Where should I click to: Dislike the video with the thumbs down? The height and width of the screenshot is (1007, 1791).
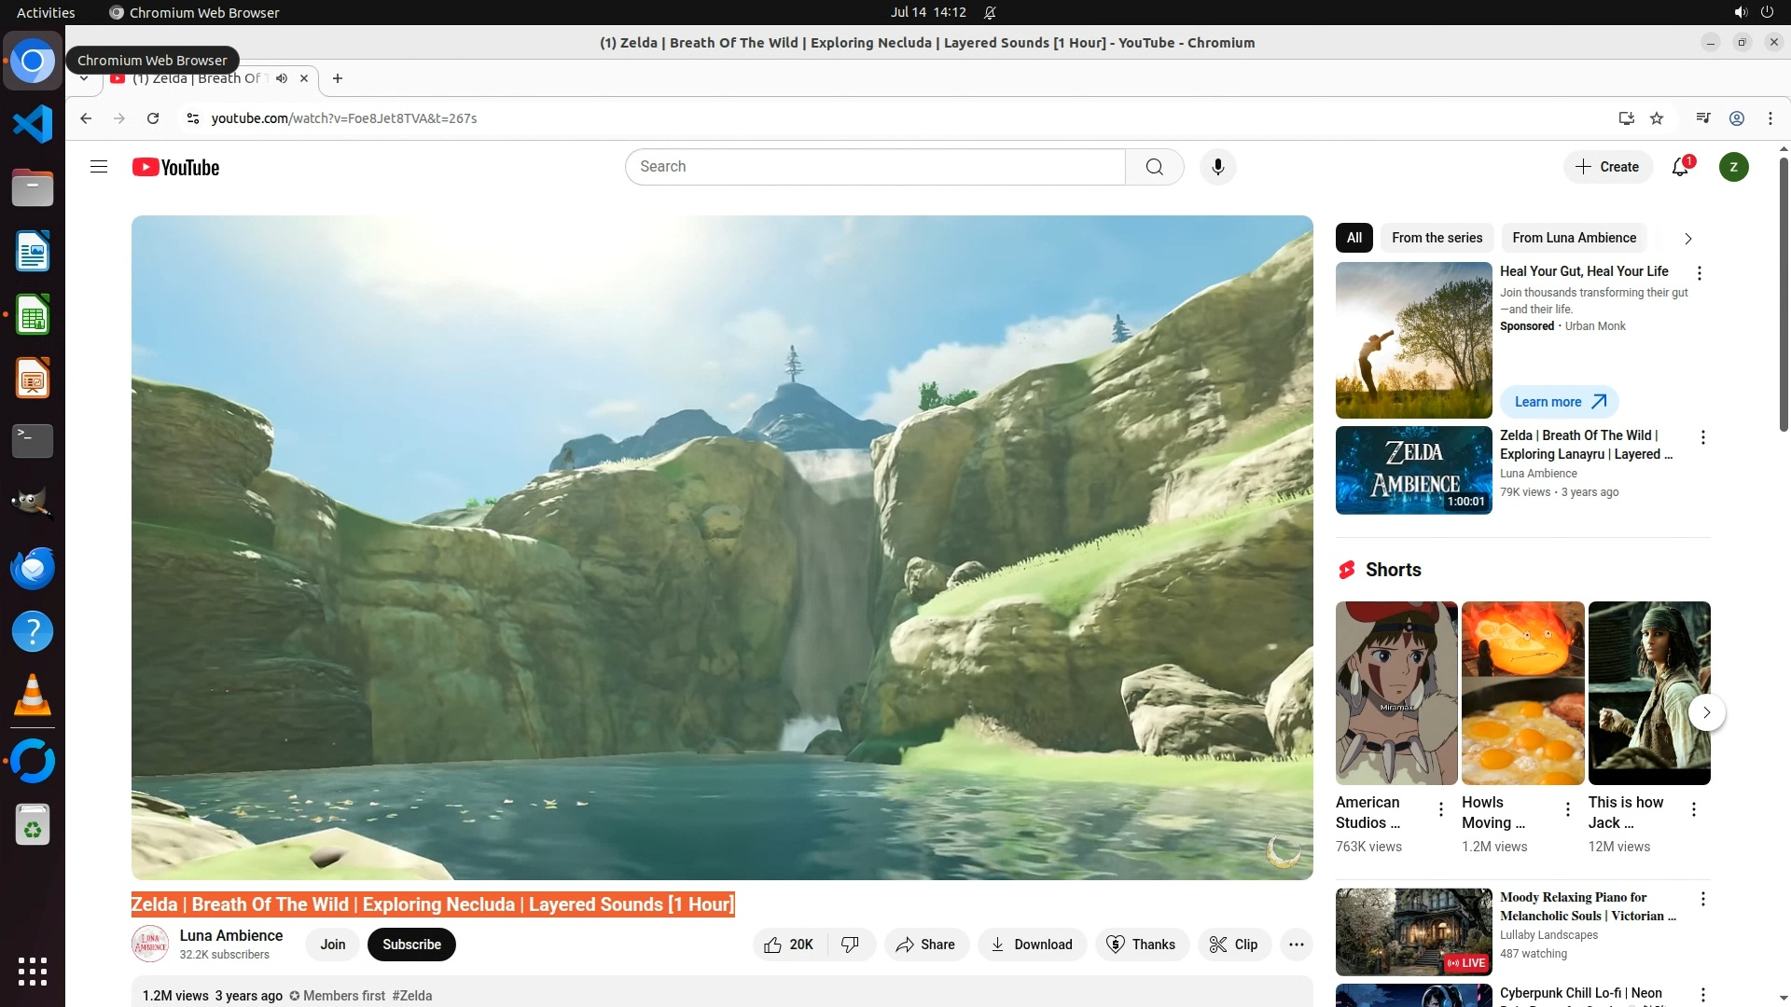(850, 945)
